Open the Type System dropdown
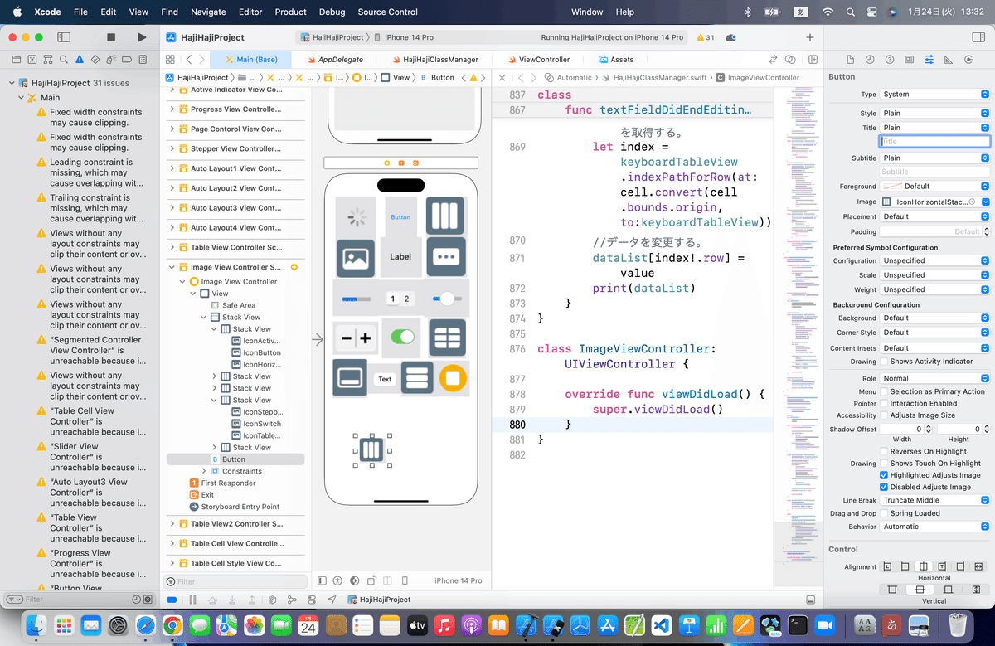The height and width of the screenshot is (646, 995). (934, 95)
